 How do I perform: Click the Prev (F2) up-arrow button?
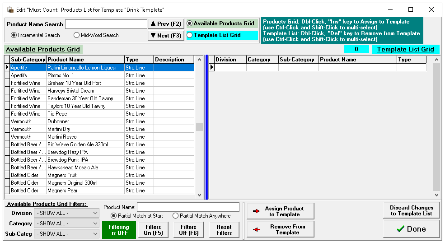click(166, 24)
